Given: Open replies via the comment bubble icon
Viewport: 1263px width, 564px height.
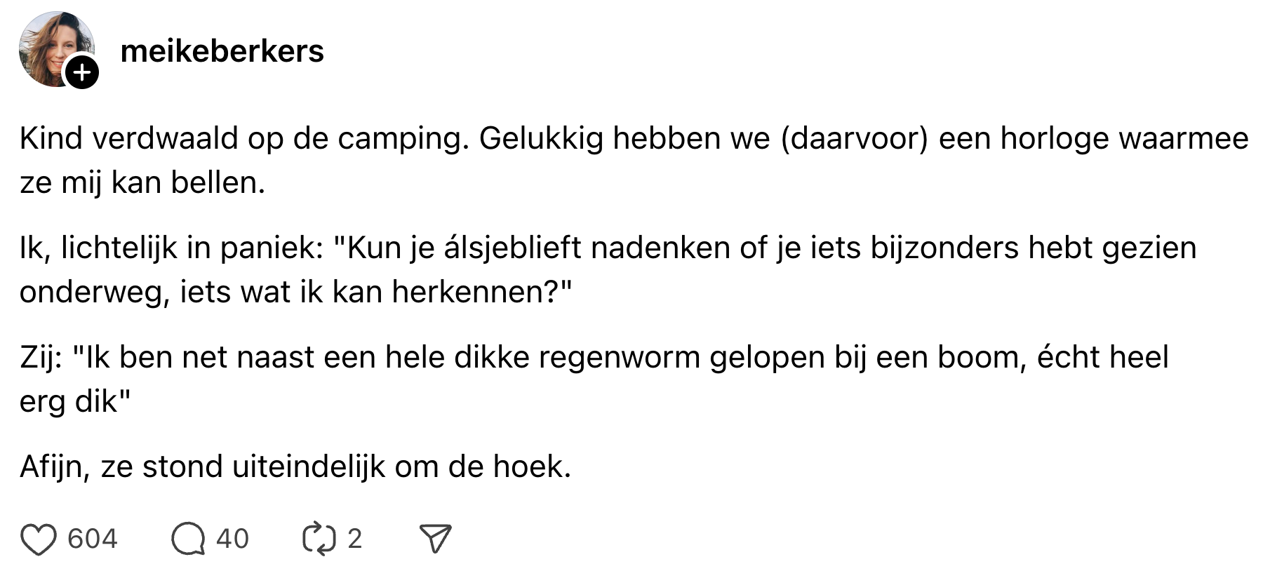Looking at the screenshot, I should 188,539.
